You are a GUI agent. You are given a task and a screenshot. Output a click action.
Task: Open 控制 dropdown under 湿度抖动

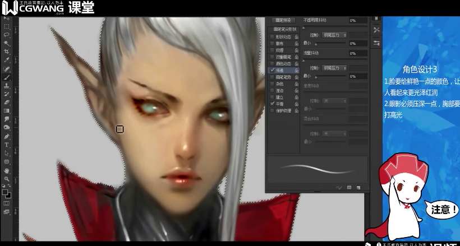click(x=334, y=101)
